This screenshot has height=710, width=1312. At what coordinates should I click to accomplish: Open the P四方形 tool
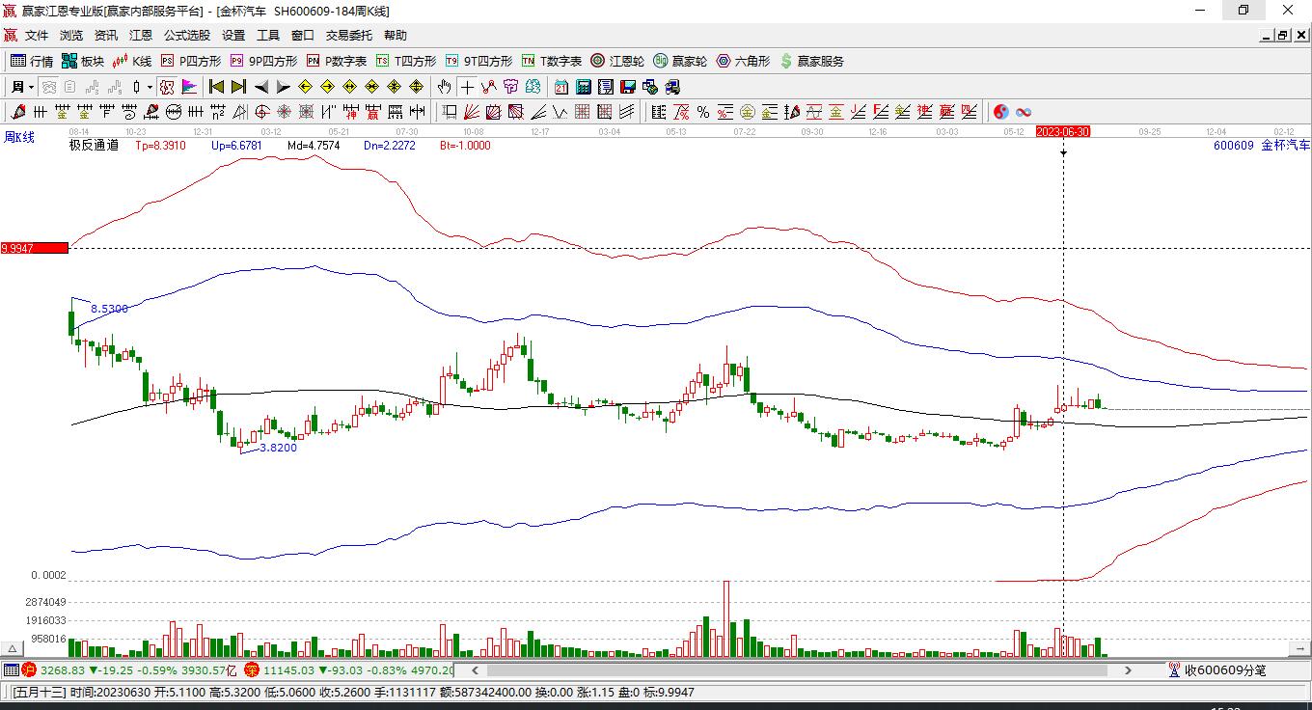pos(190,61)
